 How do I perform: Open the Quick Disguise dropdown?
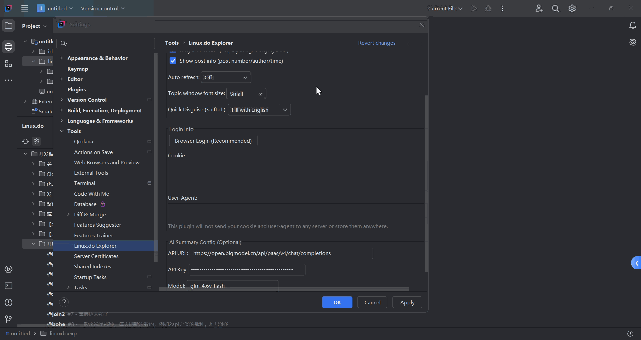coord(259,110)
